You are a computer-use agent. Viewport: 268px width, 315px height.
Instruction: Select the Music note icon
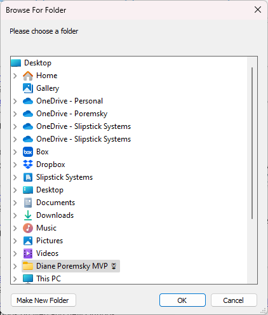click(x=28, y=228)
